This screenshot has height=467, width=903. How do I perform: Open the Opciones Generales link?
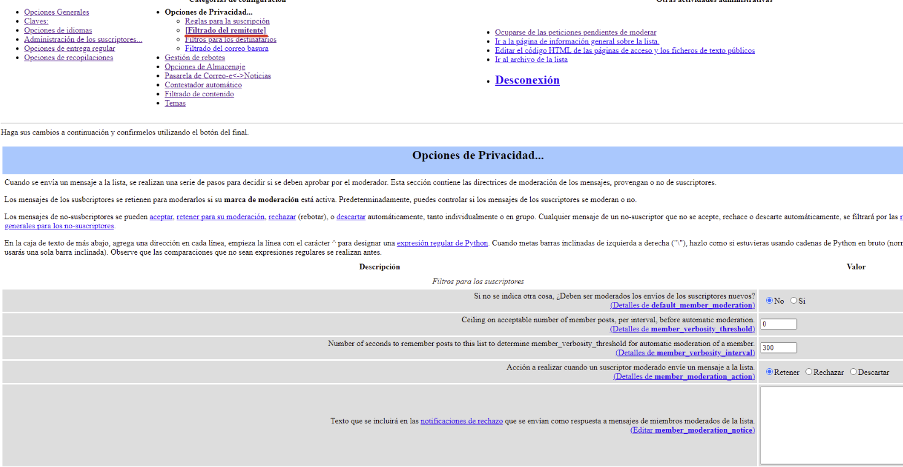pyautogui.click(x=56, y=12)
